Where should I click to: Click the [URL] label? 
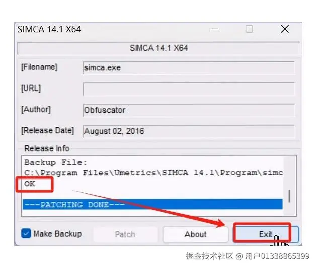(31, 88)
